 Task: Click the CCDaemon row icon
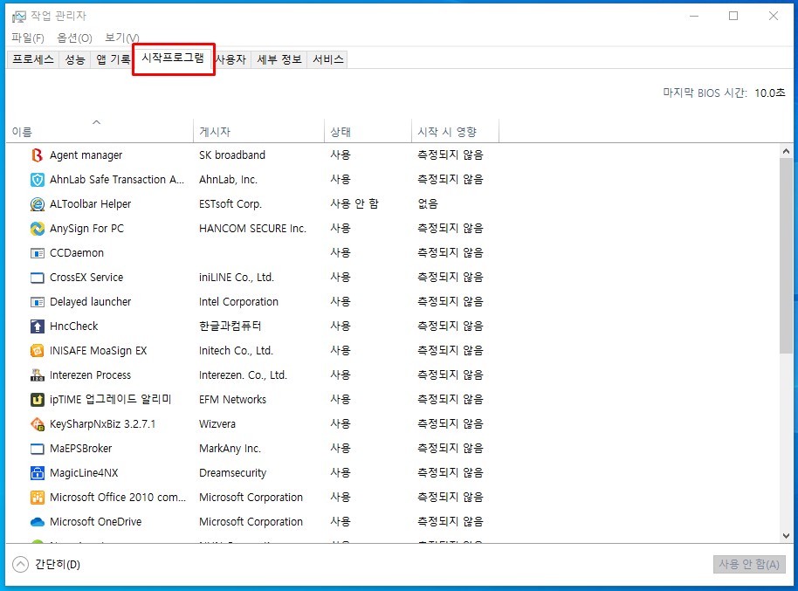(x=38, y=252)
